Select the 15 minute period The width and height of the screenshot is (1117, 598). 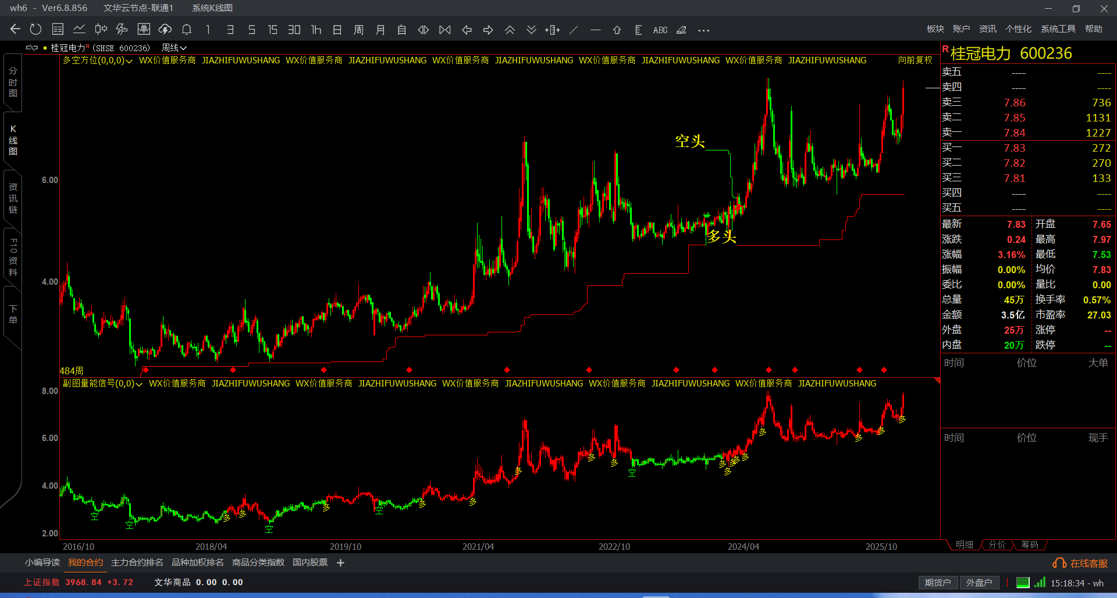272,30
